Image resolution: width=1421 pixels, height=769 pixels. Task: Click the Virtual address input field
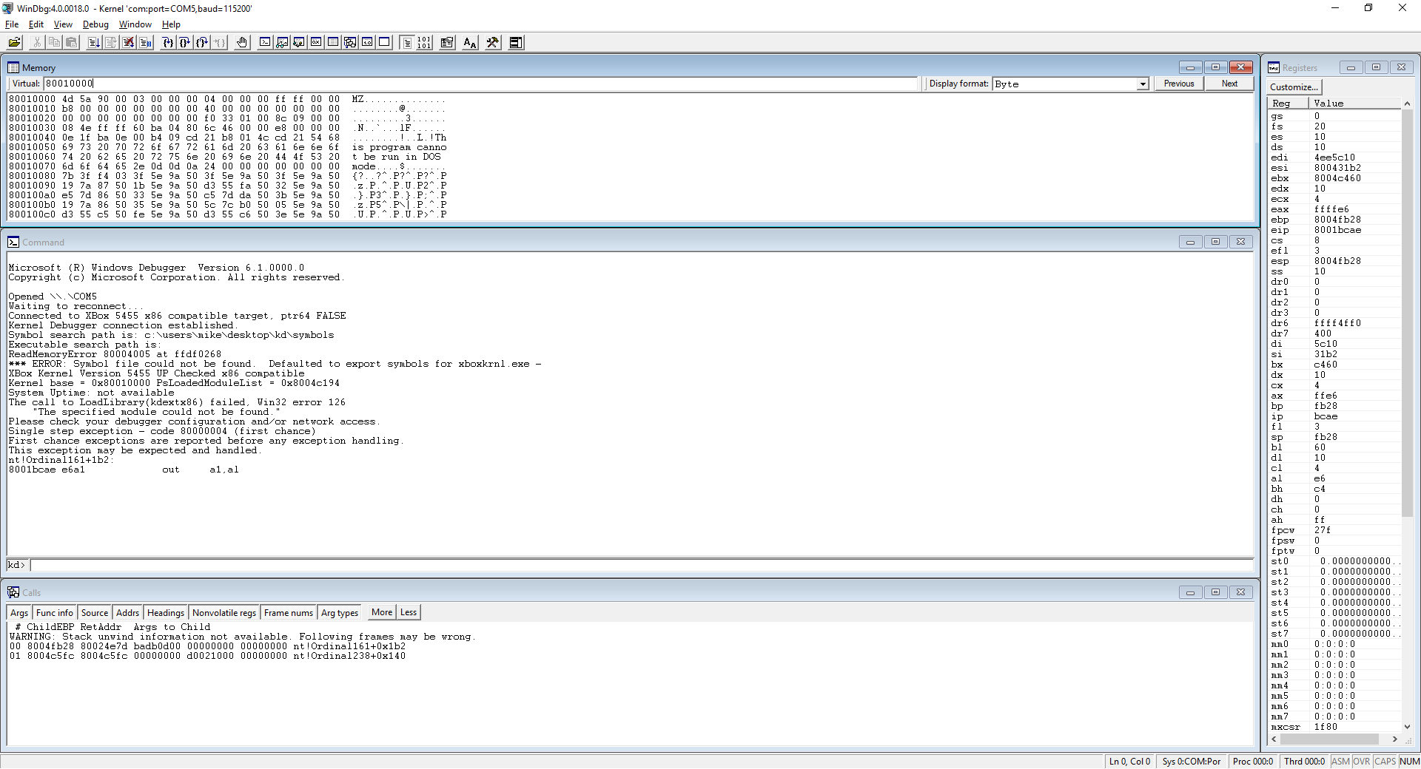[x=480, y=84]
